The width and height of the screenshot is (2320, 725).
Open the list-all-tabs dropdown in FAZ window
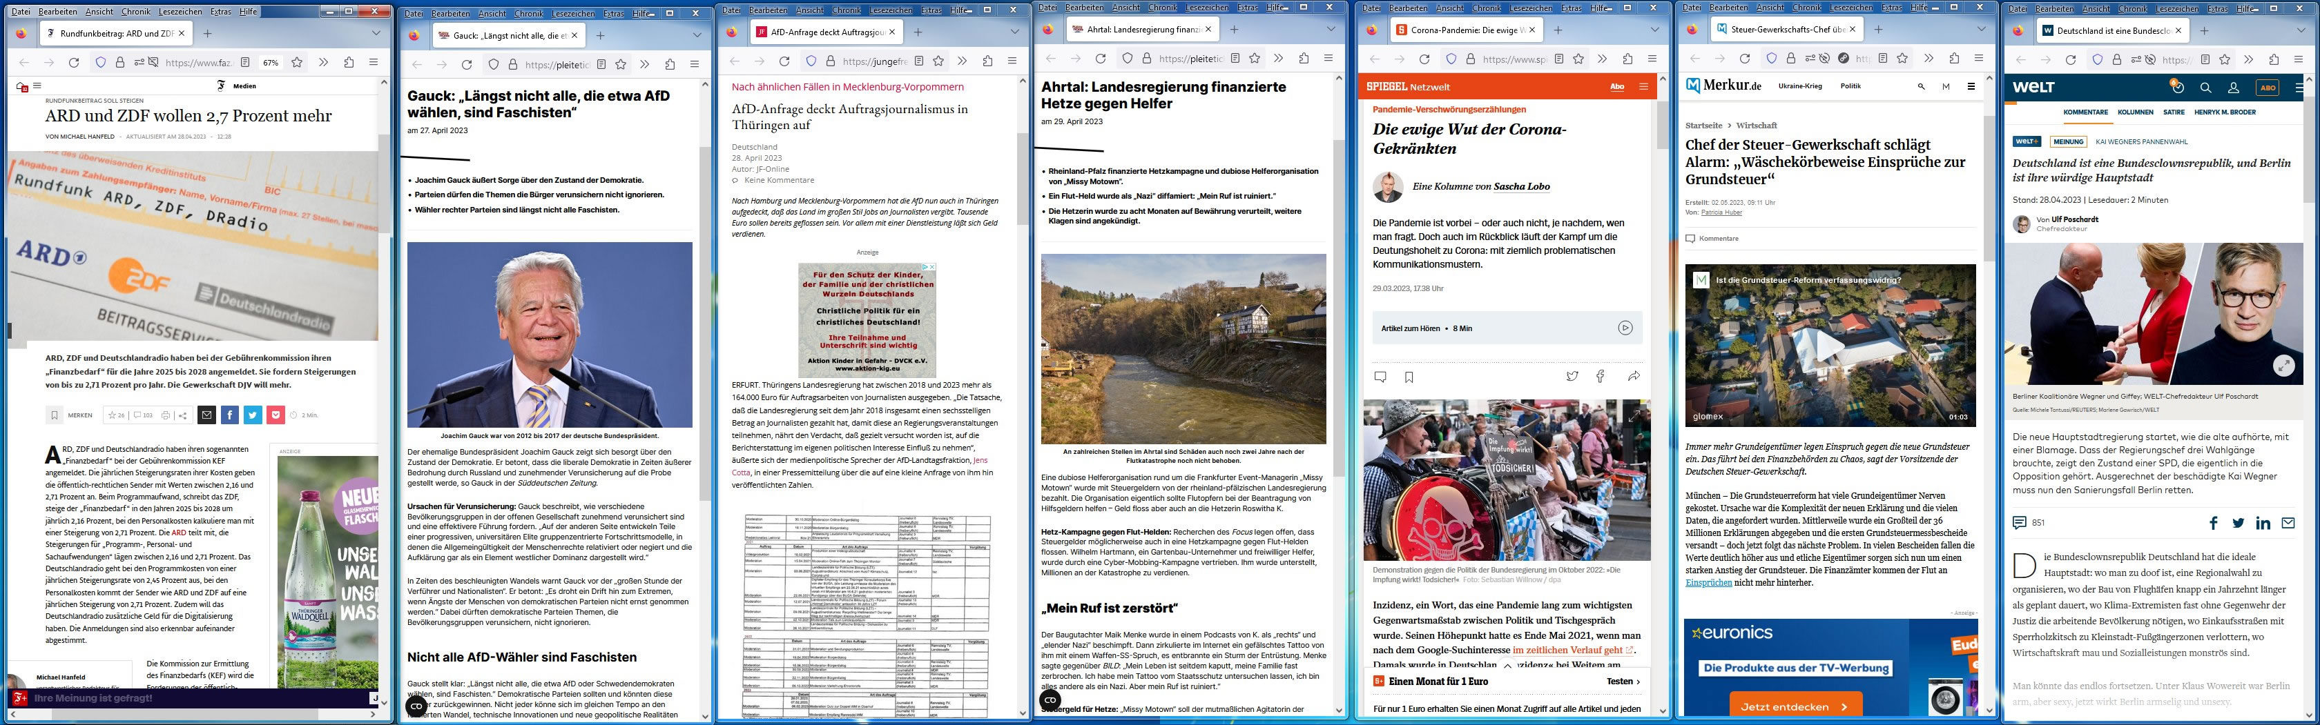376,33
